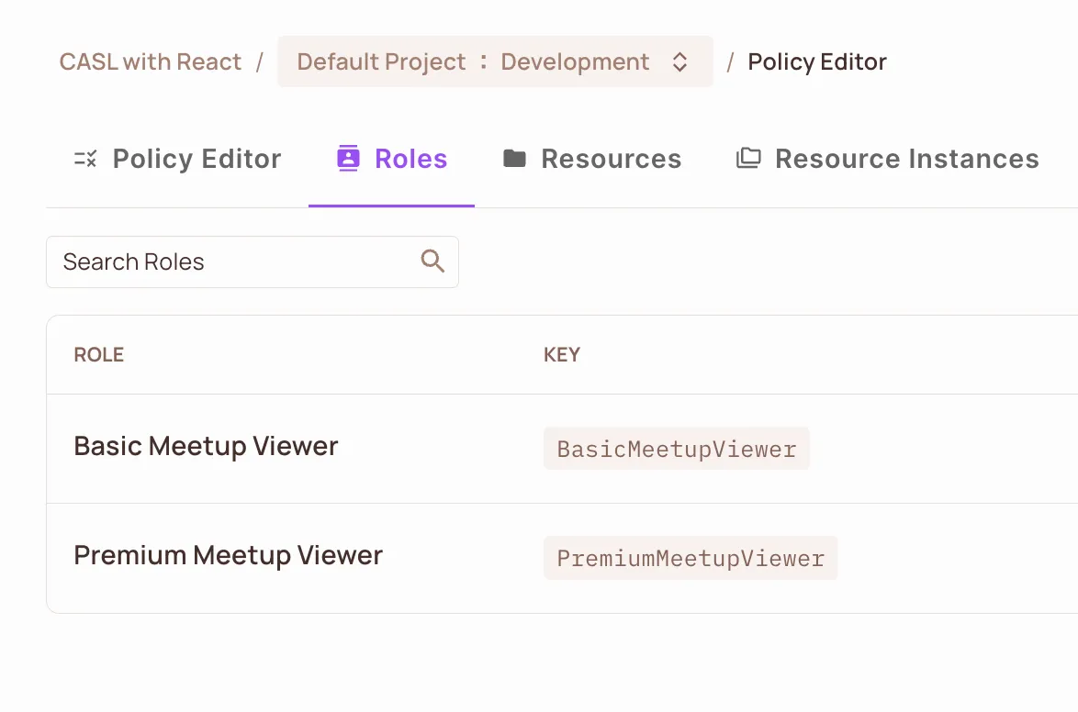Screen dimensions: 1078x712
Task: Click the BasicMeetupViewer key chip
Action: (x=676, y=449)
